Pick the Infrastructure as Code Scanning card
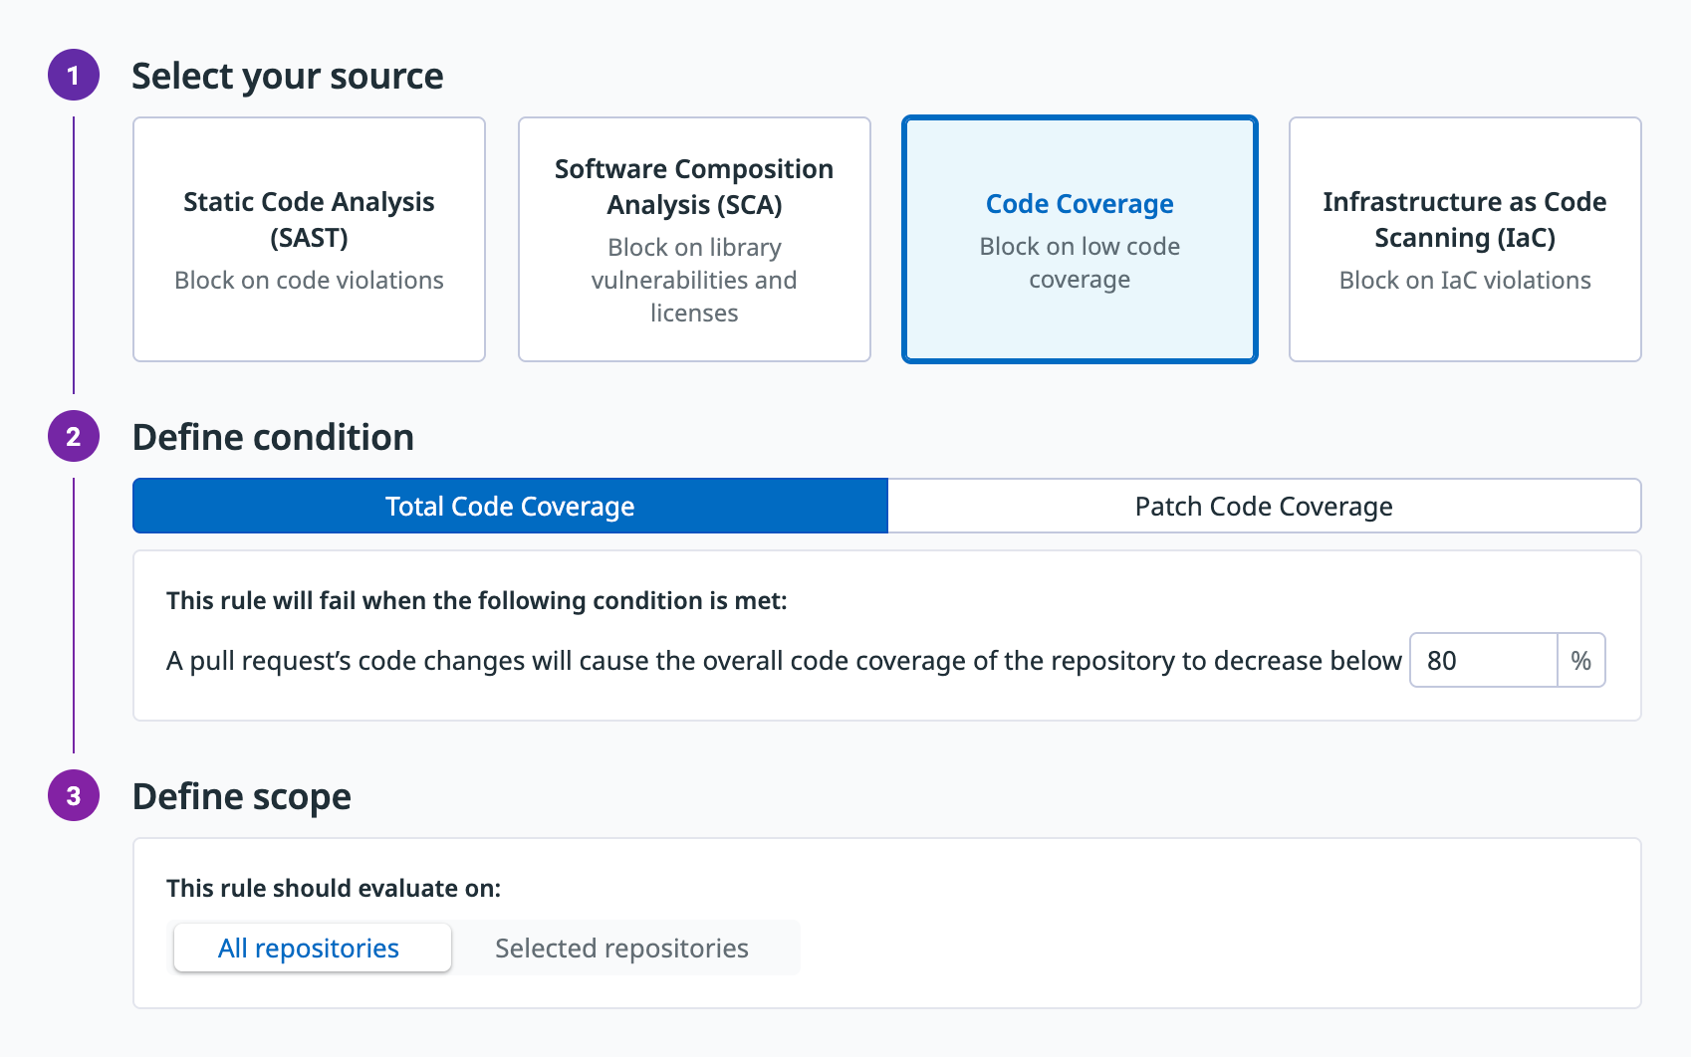 point(1464,240)
